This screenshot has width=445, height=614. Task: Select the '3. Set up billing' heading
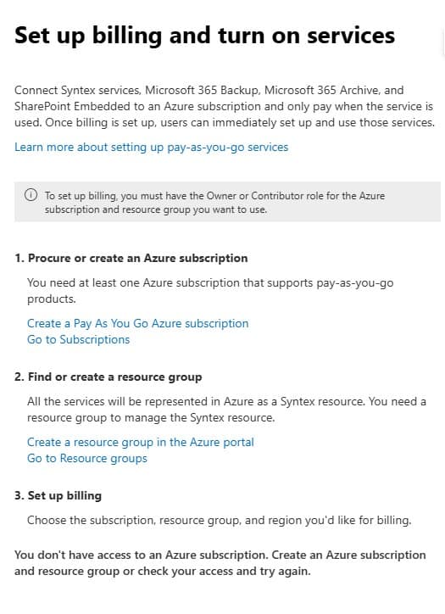(x=58, y=495)
